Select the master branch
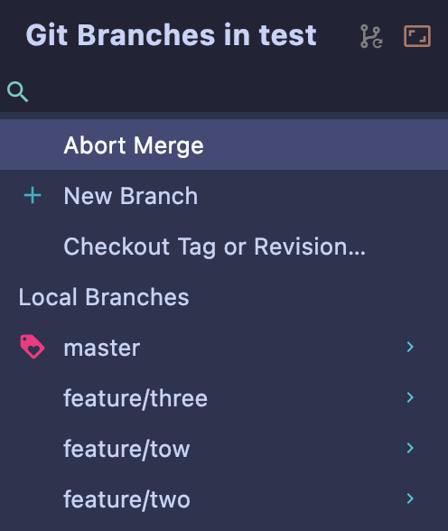The width and height of the screenshot is (448, 531). [x=224, y=347]
